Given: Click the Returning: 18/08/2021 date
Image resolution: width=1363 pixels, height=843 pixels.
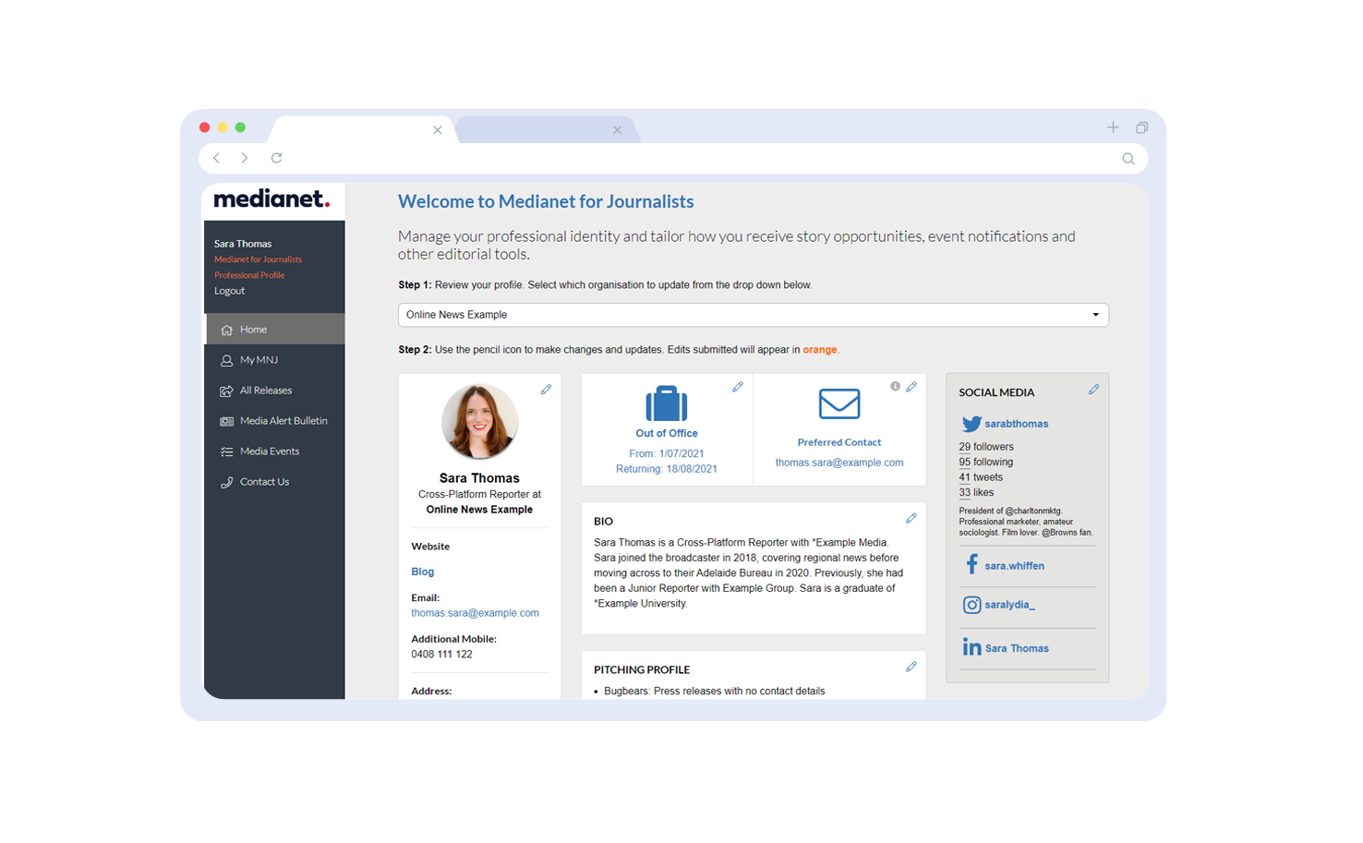Looking at the screenshot, I should tap(667, 469).
